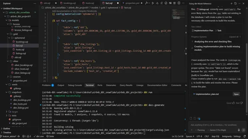Open the Debug Console panel tab

click(x=75, y=85)
